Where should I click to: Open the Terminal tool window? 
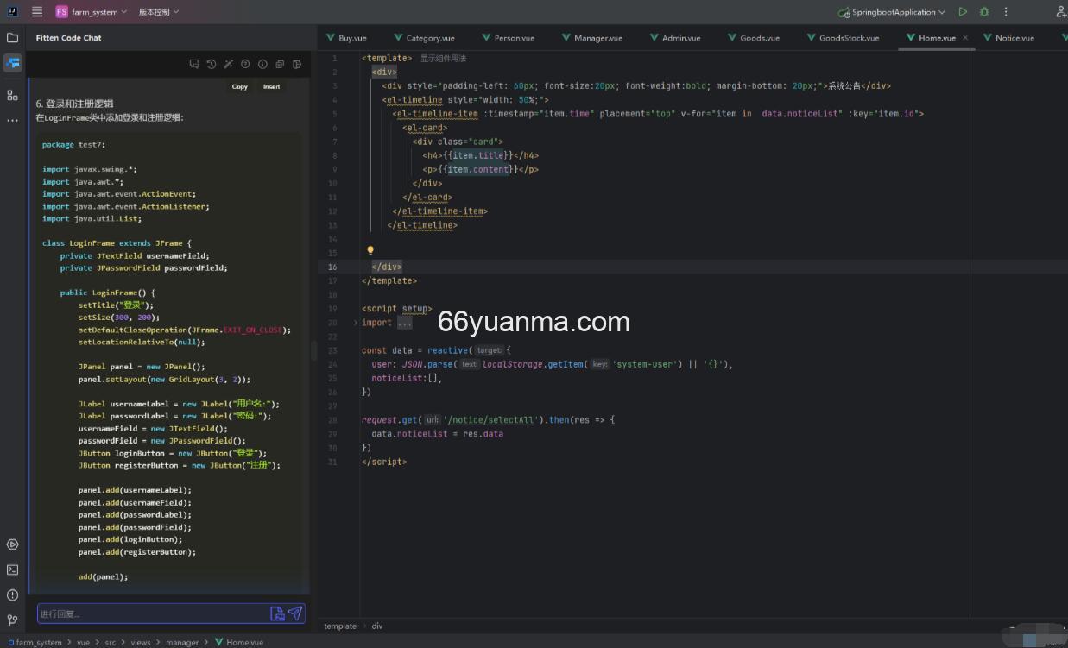click(x=12, y=569)
